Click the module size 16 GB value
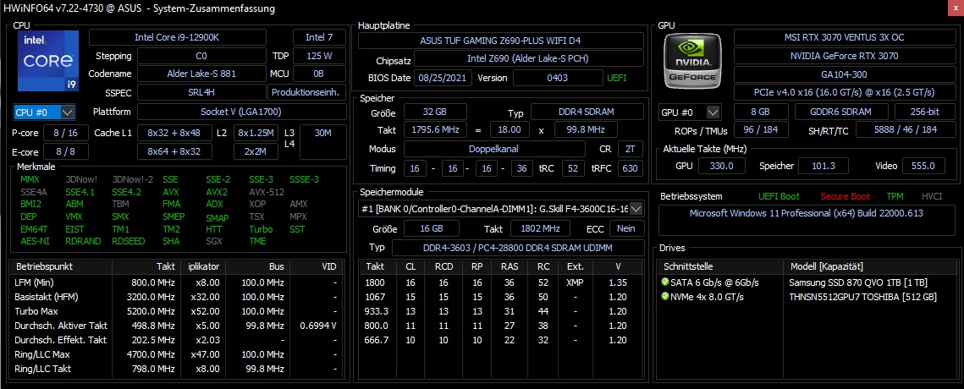 pos(432,228)
